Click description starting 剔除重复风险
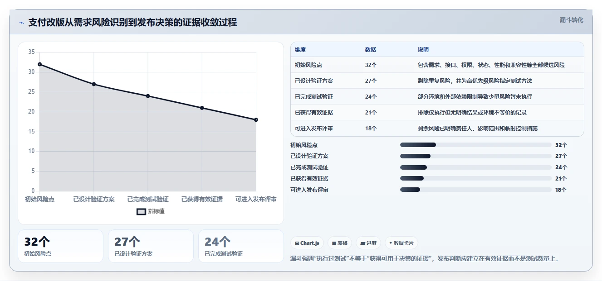This screenshot has width=602, height=281. click(475, 81)
